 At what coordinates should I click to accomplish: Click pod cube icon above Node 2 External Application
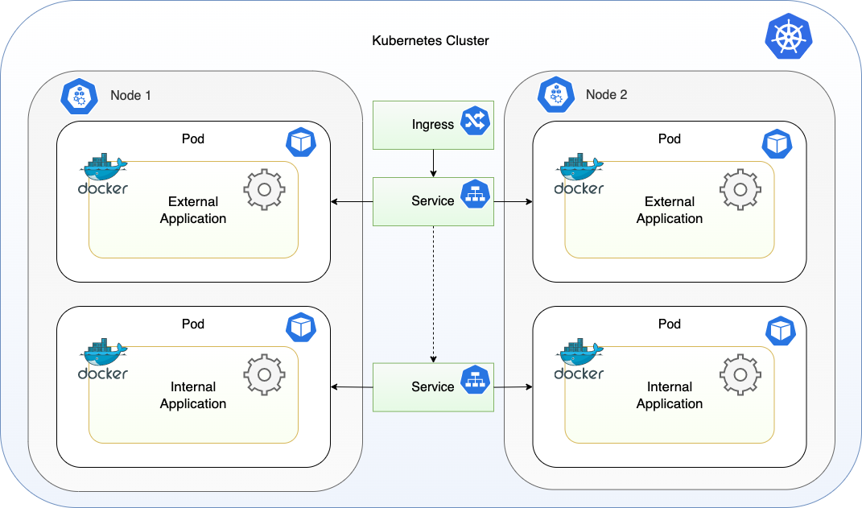[777, 144]
